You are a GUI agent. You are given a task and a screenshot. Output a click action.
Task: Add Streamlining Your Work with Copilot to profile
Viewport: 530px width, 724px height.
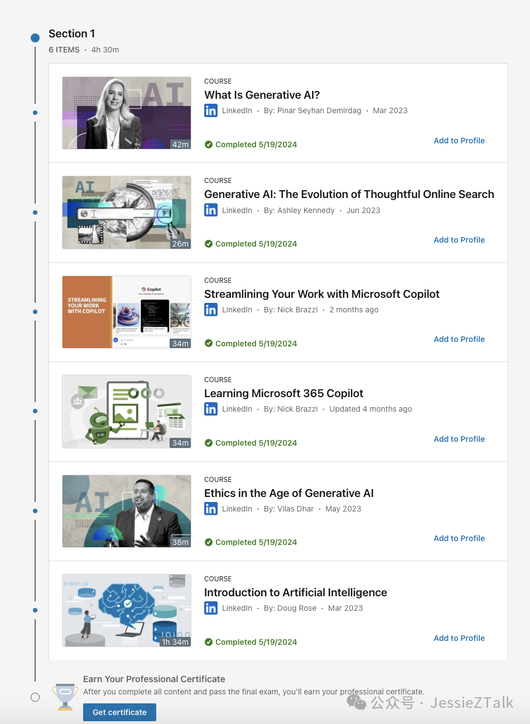(459, 339)
